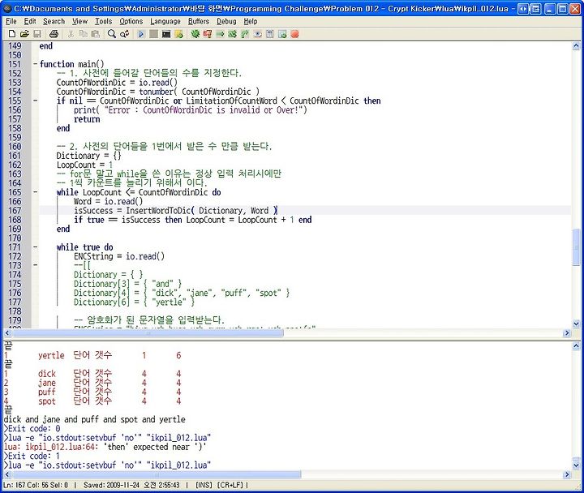The width and height of the screenshot is (584, 493).
Task: Click the Paste clipboard icon
Action: click(96, 34)
